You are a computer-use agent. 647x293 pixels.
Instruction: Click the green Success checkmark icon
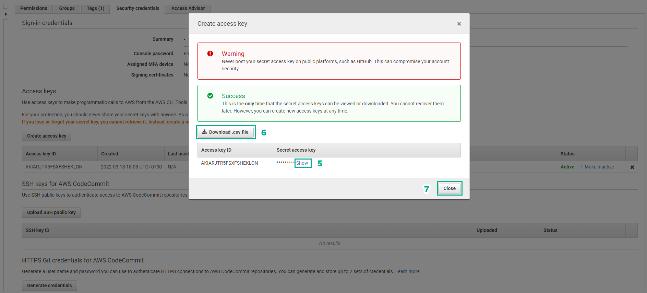coord(210,96)
